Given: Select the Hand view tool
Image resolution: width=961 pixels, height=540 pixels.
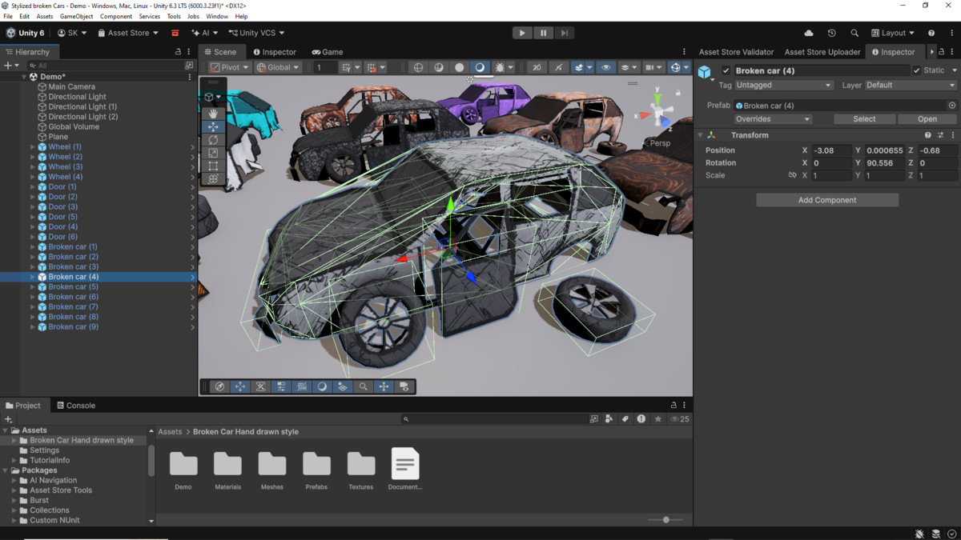Looking at the screenshot, I should pos(213,114).
